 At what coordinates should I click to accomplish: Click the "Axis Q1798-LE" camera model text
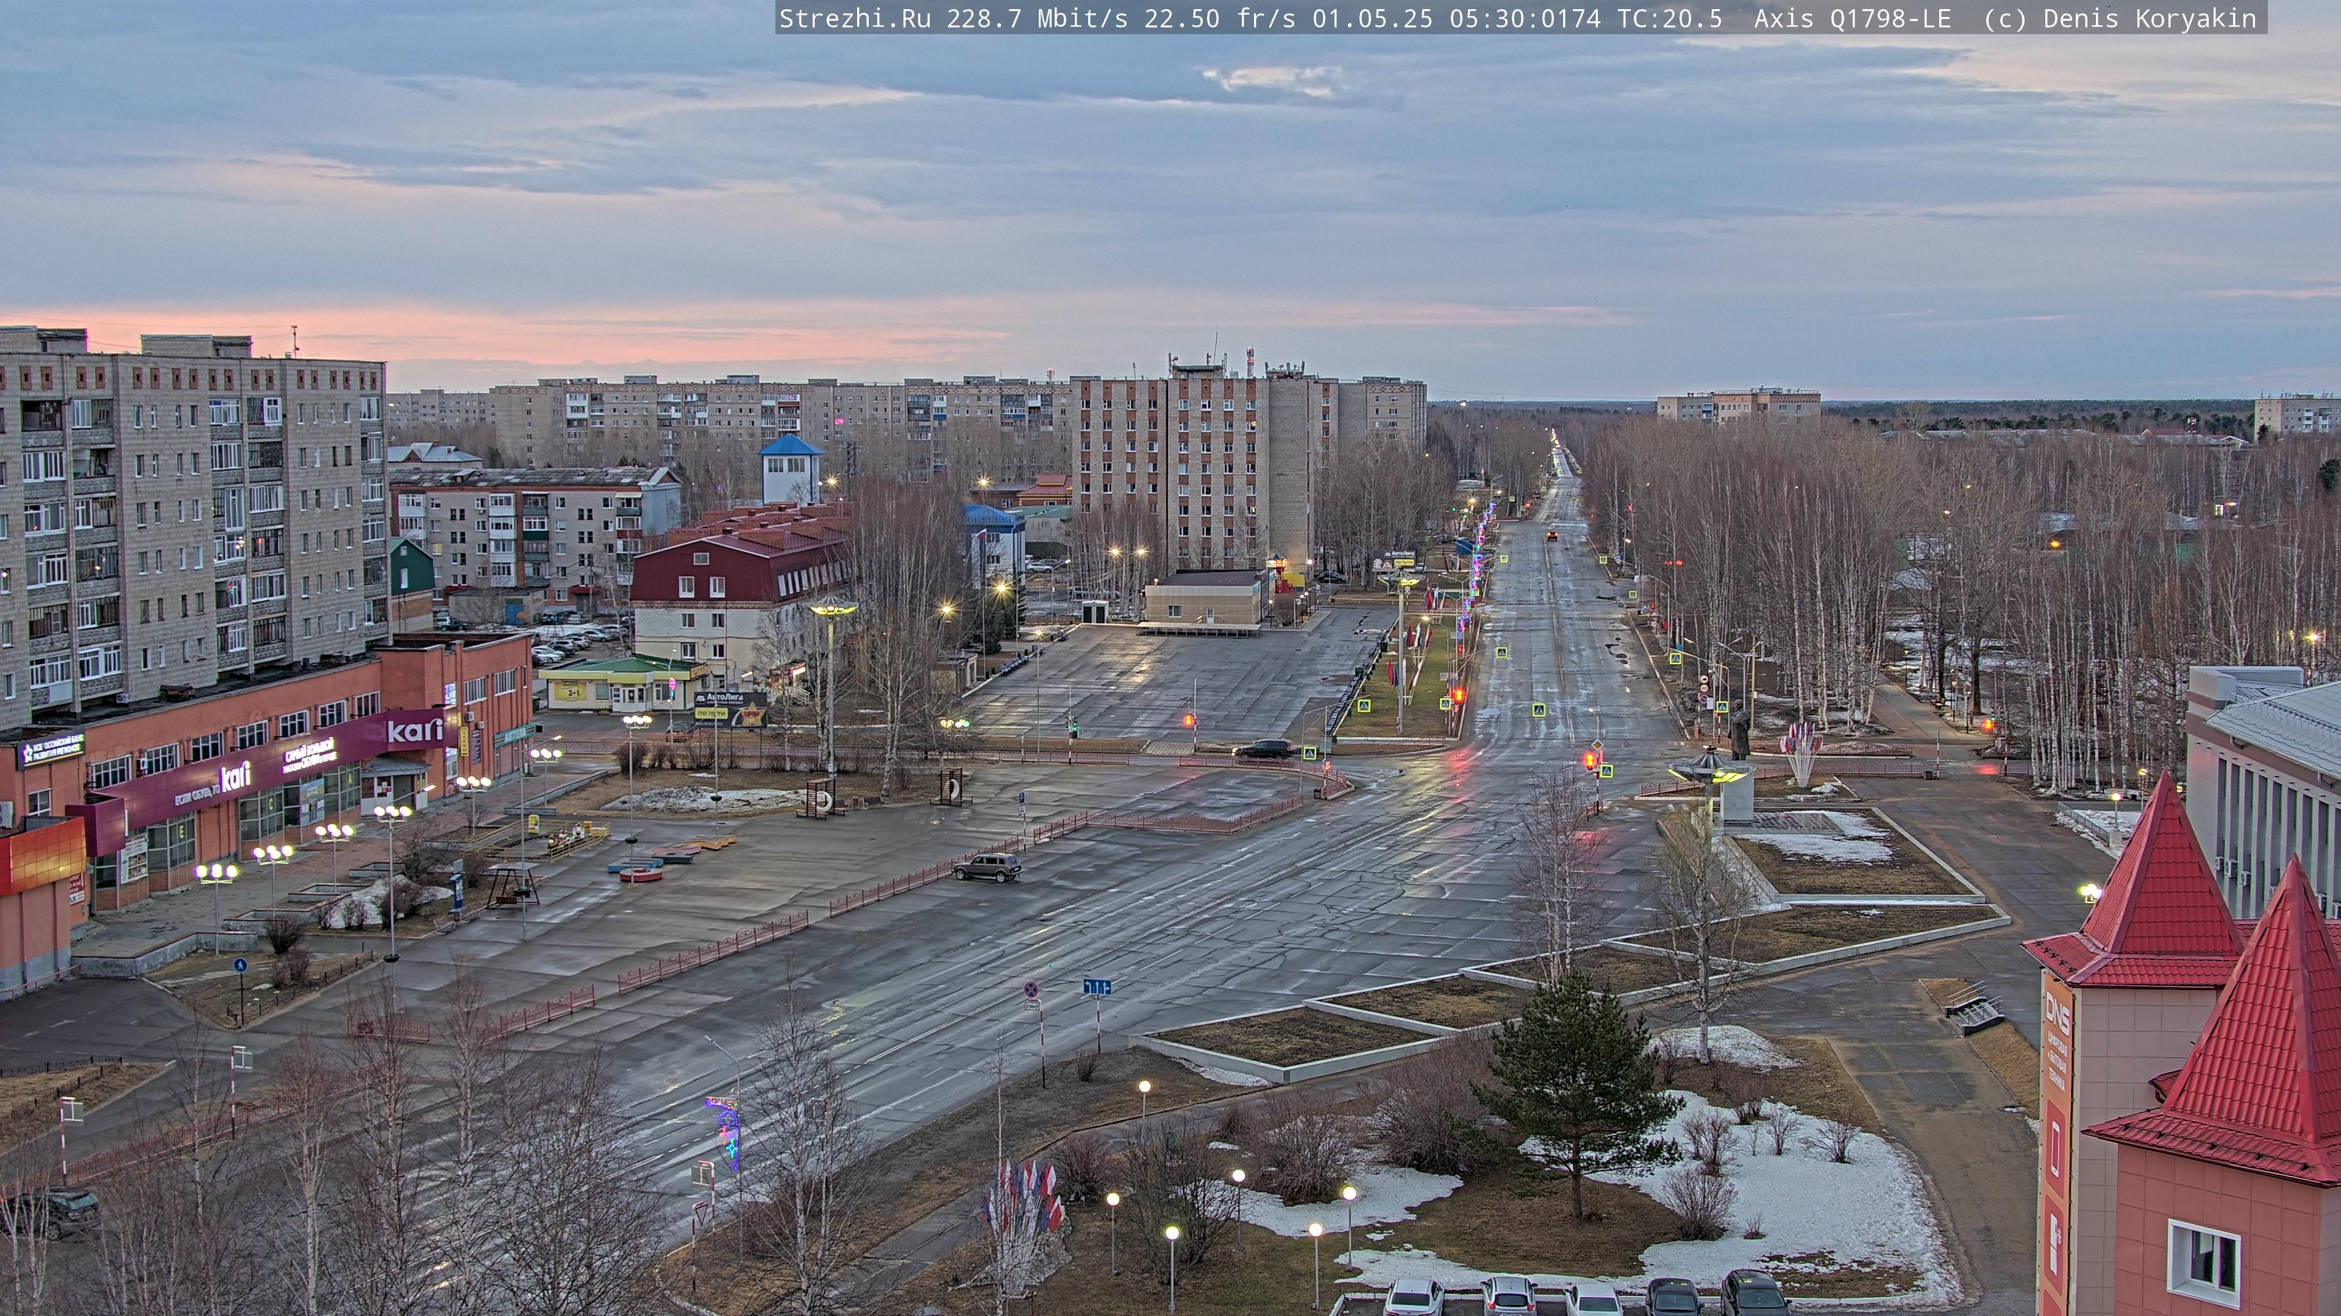click(x=1852, y=19)
